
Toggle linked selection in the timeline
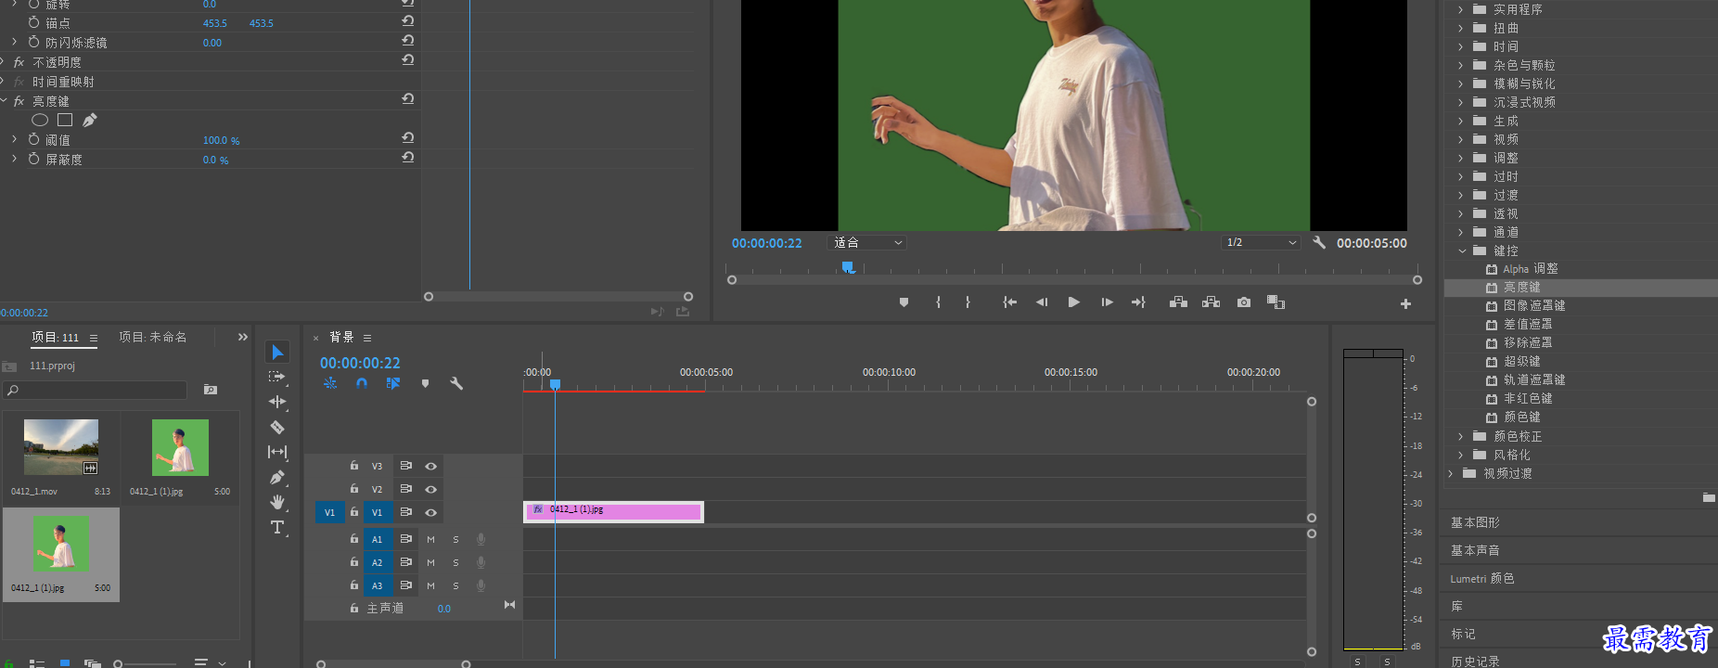click(x=393, y=383)
